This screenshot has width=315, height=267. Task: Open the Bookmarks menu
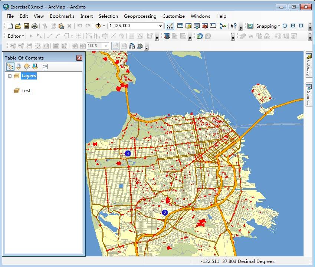[62, 16]
